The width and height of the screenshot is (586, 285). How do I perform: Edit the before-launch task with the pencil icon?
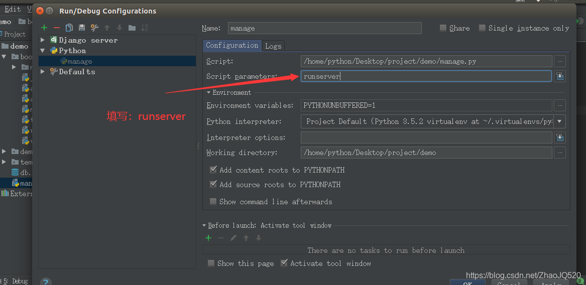pos(233,238)
